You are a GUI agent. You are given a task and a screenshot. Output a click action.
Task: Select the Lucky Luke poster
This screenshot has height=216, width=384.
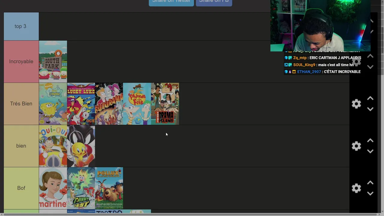81,104
